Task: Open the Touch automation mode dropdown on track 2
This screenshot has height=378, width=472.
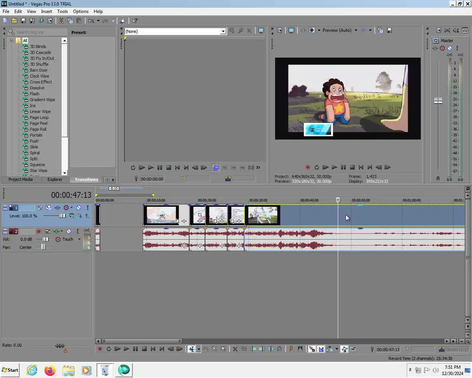Action: [79, 239]
